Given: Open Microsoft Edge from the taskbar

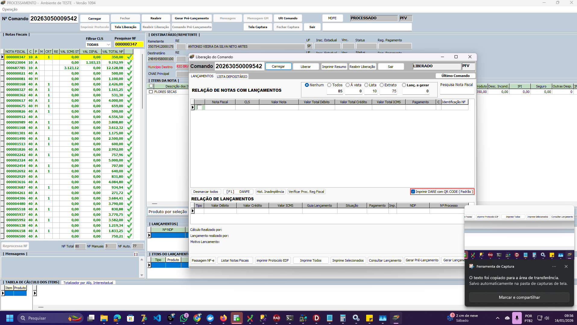Looking at the screenshot, I should (117, 318).
